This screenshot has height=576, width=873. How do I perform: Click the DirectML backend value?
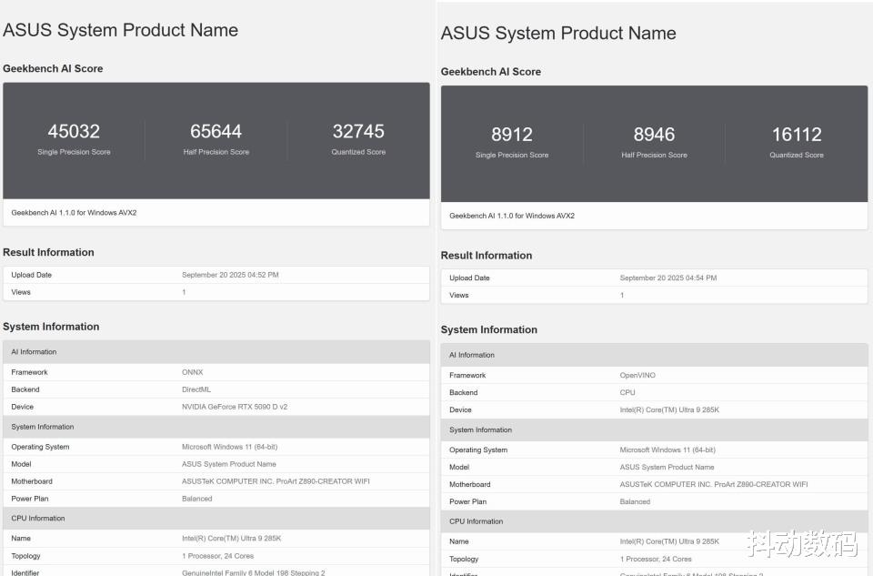point(196,389)
